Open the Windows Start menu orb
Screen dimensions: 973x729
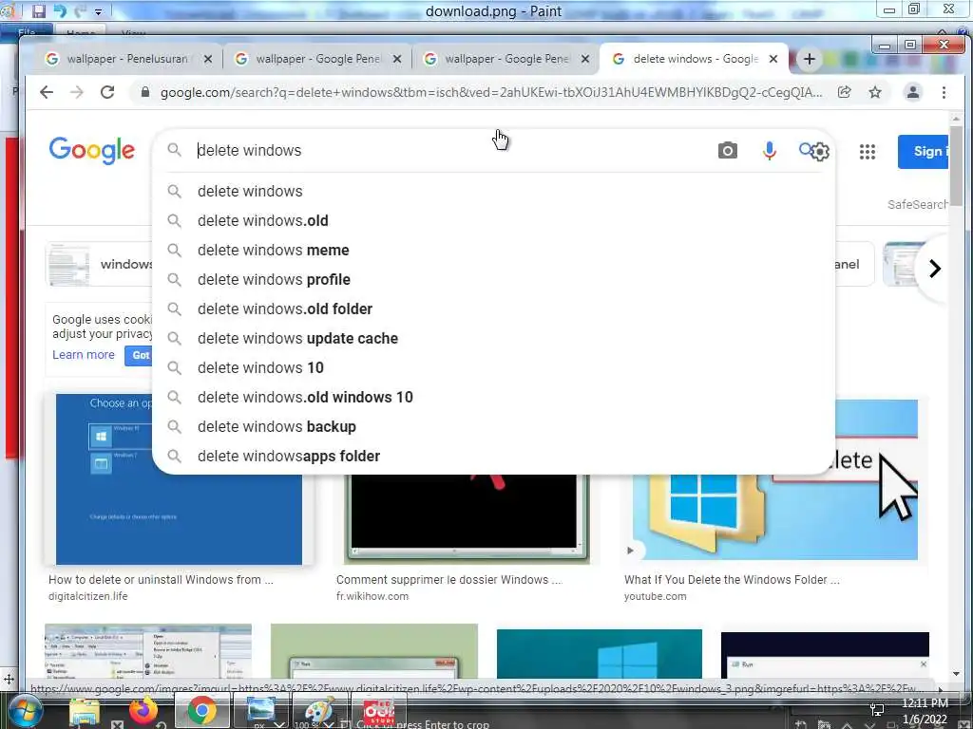(x=24, y=712)
